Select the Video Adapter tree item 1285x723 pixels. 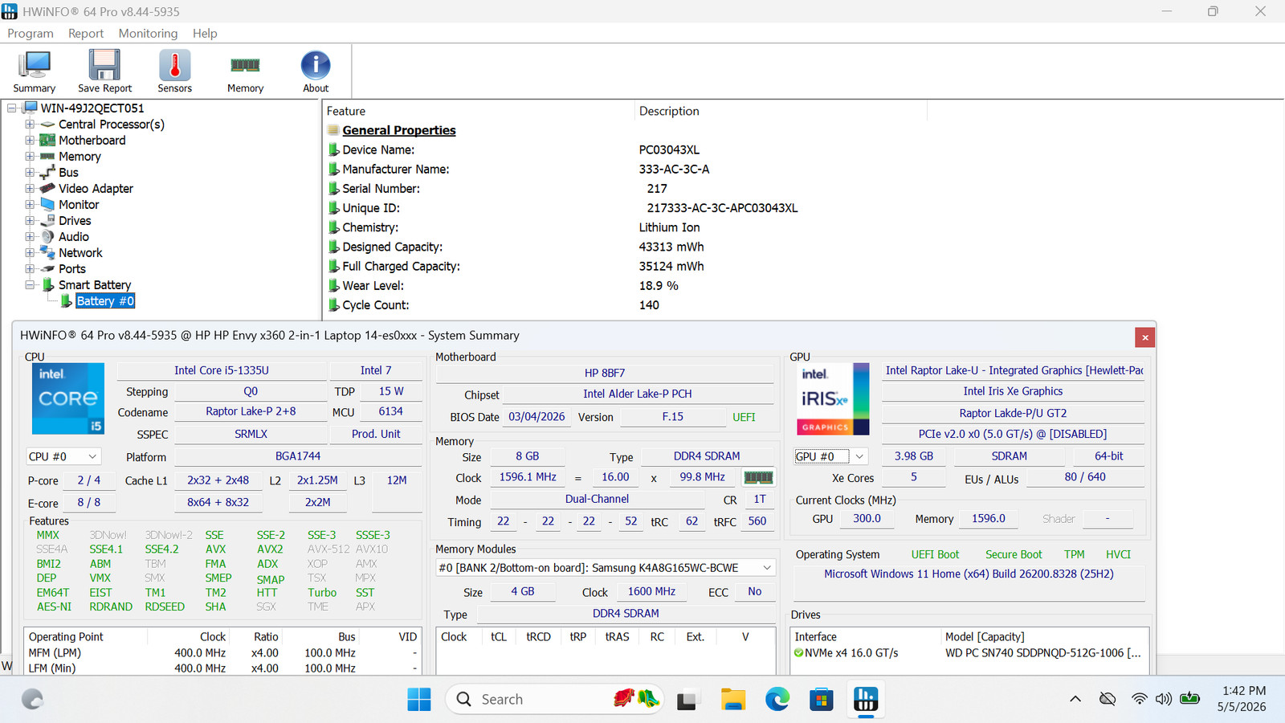tap(96, 189)
